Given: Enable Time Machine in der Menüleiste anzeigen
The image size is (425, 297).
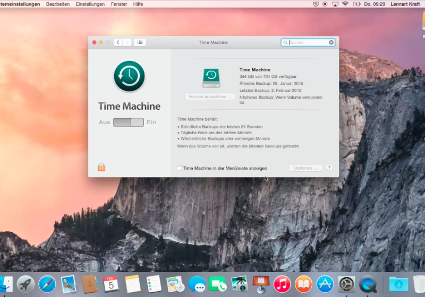Looking at the screenshot, I should click(180, 168).
